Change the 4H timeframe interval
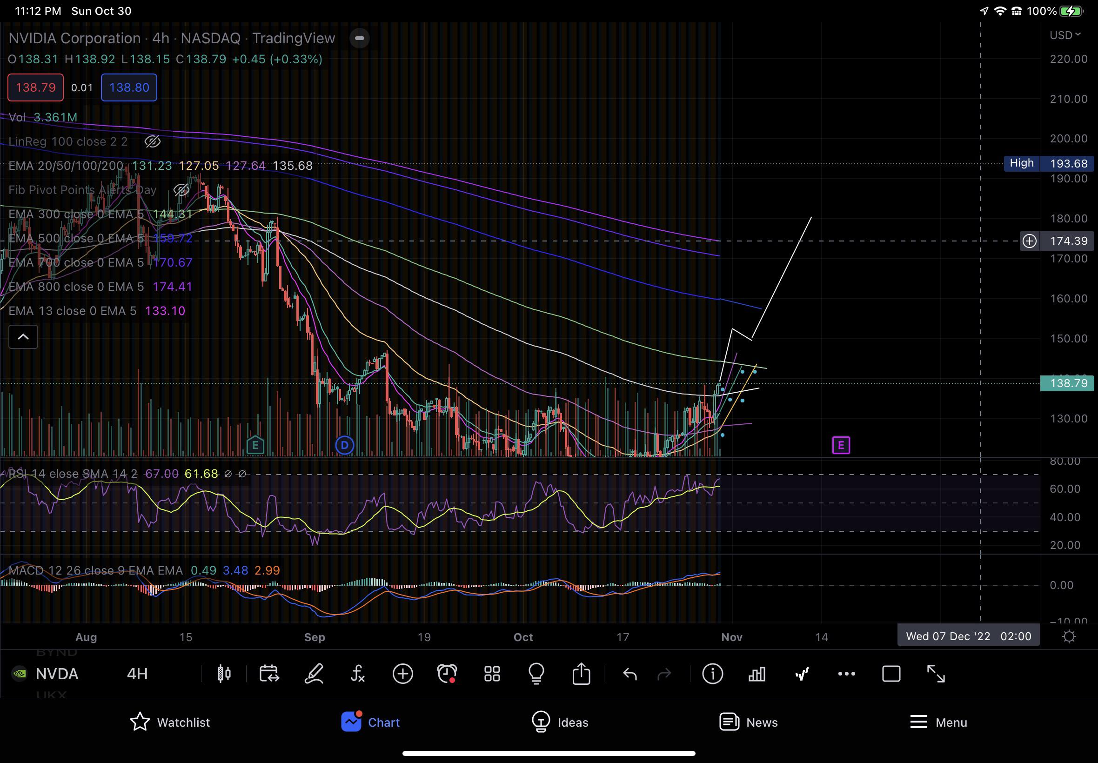 (137, 674)
